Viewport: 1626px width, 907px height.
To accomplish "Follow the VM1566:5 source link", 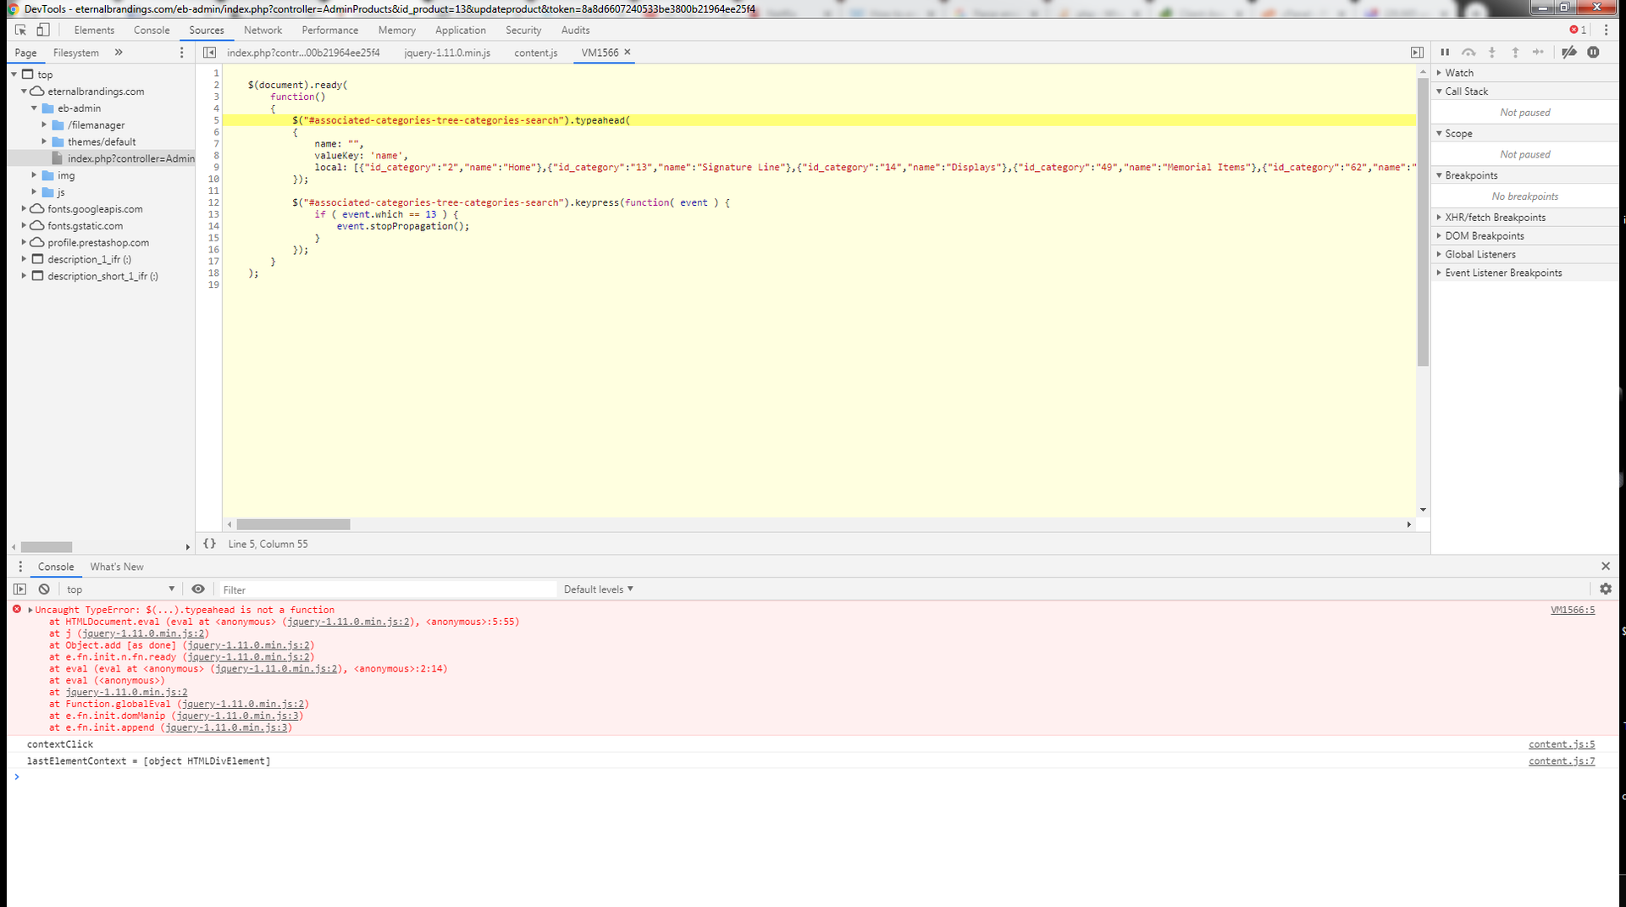I will click(x=1573, y=610).
